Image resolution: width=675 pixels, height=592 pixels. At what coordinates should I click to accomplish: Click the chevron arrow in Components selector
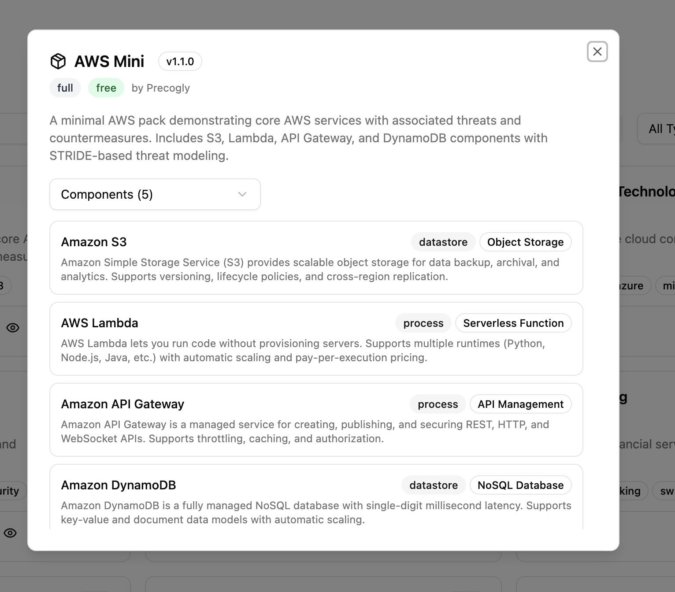click(242, 194)
